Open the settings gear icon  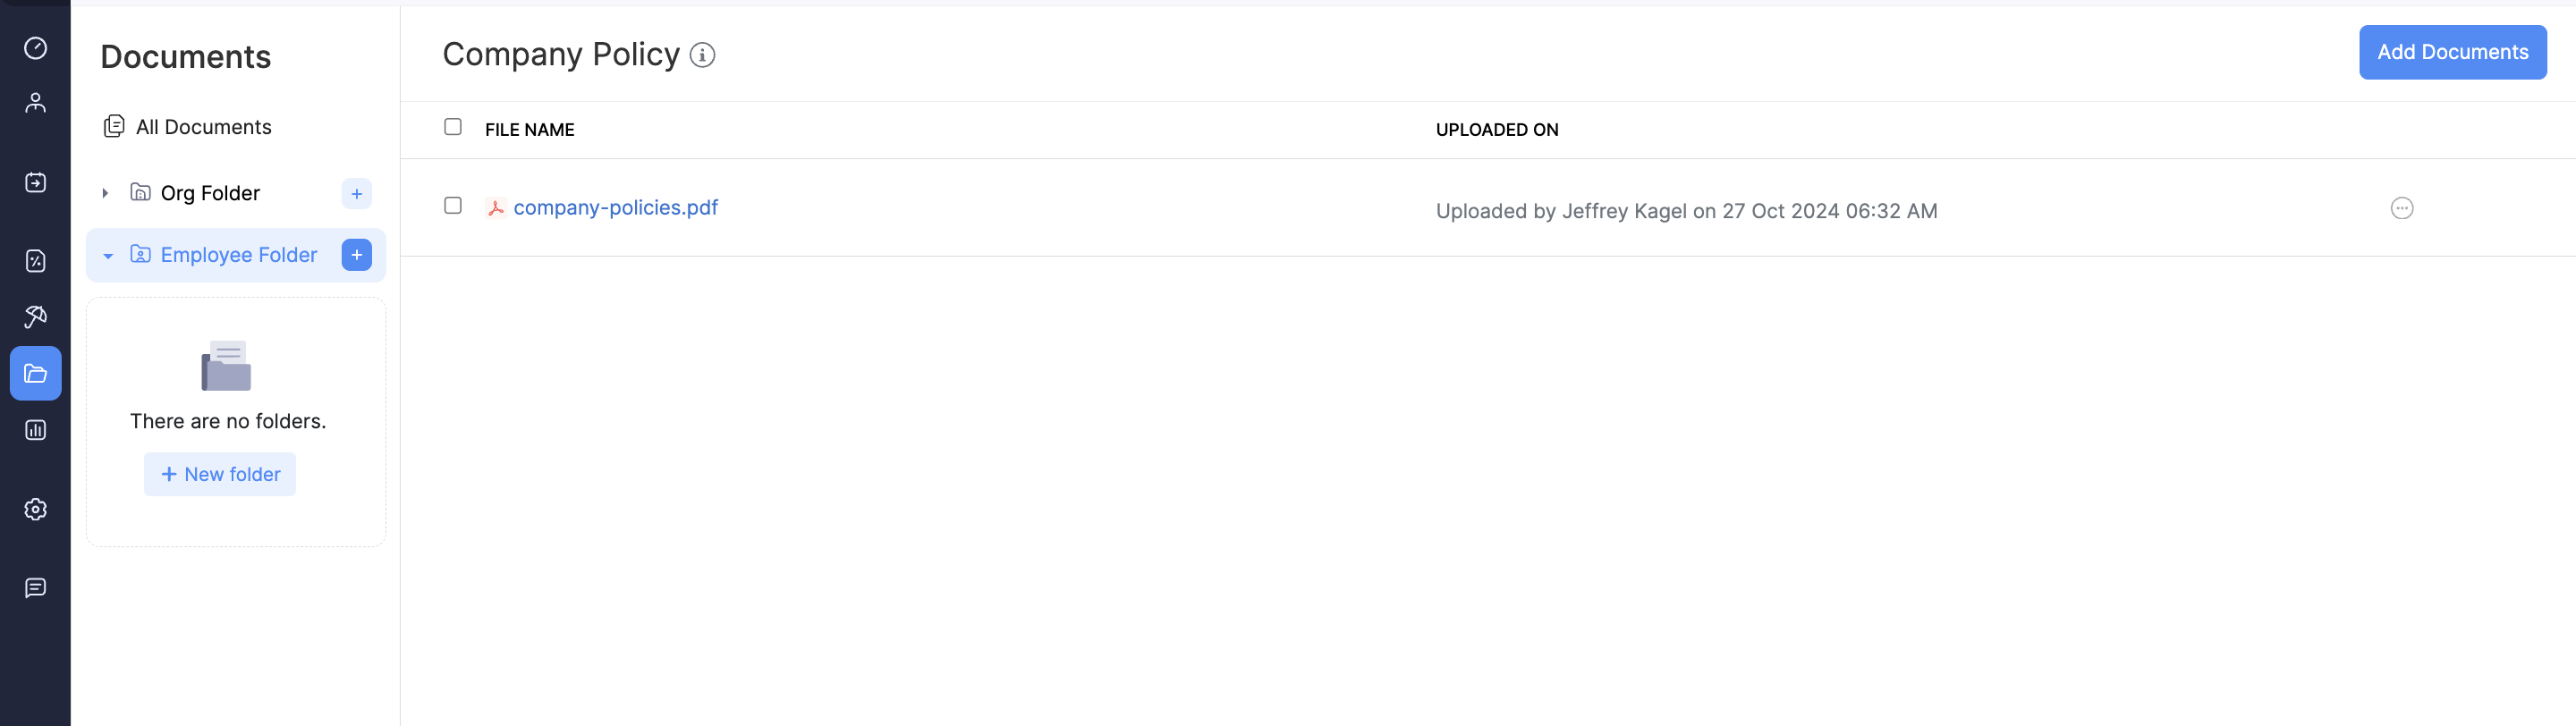36,509
